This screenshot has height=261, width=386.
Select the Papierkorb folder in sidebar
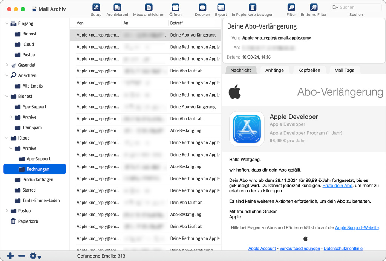[x=28, y=221]
